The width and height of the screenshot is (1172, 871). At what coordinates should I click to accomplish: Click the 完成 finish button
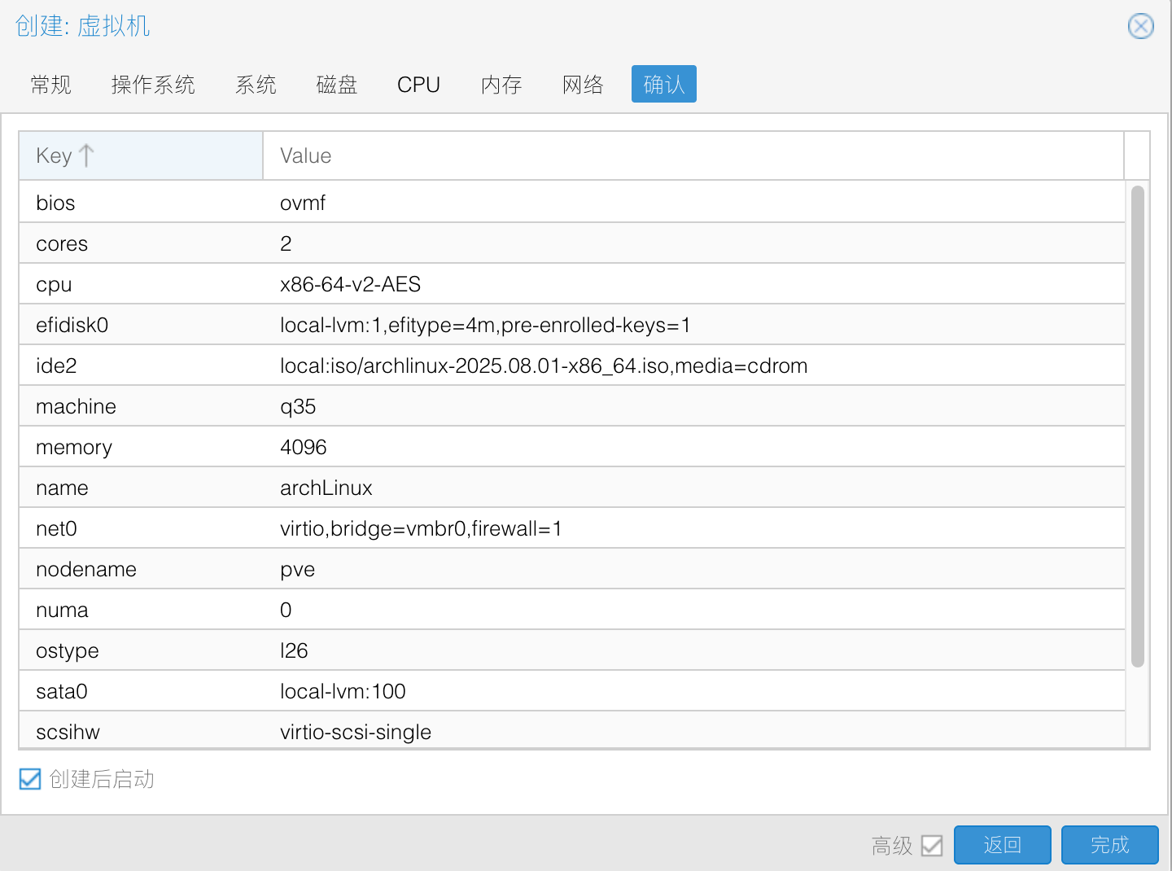point(1109,845)
